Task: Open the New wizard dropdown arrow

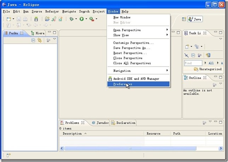Action: tap(13, 19)
